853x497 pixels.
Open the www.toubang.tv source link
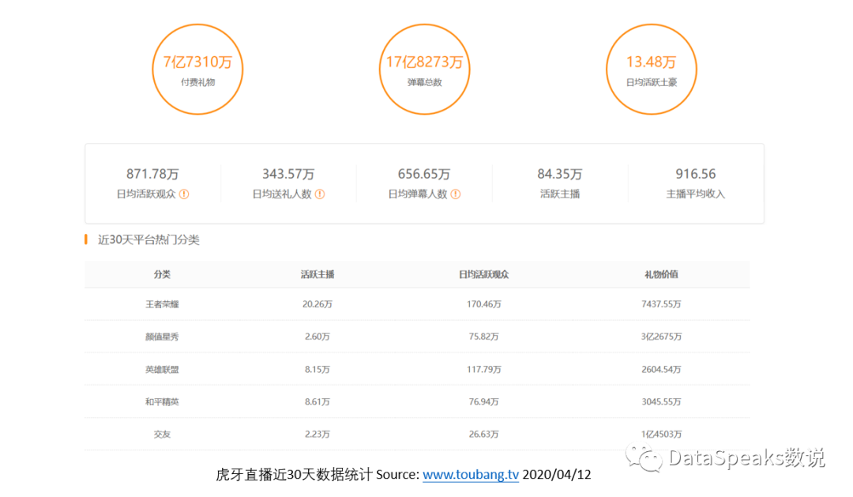pyautogui.click(x=471, y=475)
